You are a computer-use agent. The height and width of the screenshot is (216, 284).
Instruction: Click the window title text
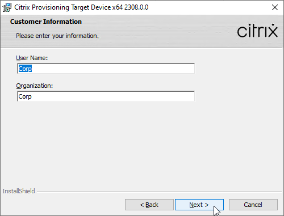click(x=81, y=7)
